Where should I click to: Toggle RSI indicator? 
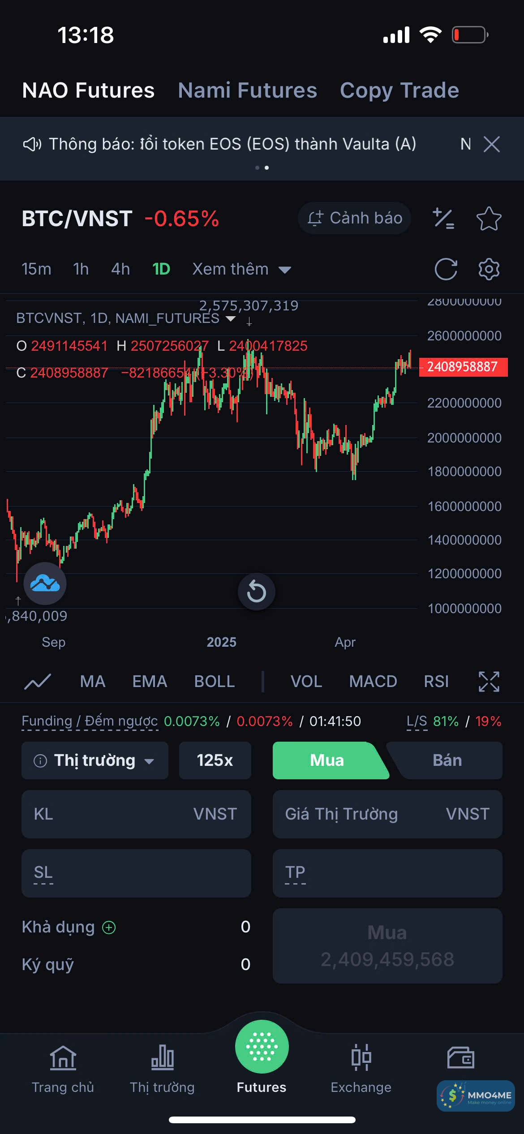click(x=436, y=682)
